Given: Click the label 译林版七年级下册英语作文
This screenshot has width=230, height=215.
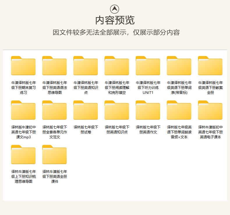Looking at the screenshot, I should pos(148,130).
